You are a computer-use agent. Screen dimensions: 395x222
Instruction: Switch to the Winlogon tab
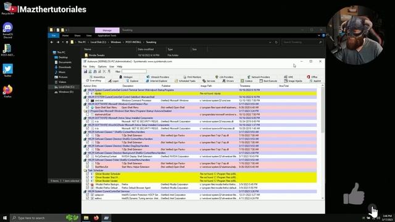pos(126,77)
